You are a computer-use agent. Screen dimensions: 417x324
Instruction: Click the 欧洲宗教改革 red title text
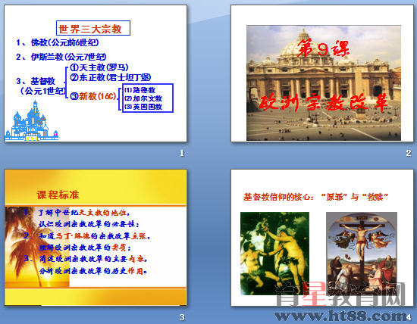click(323, 103)
